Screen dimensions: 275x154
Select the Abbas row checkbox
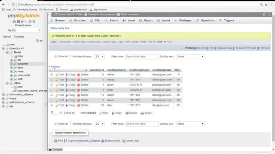coord(52,80)
